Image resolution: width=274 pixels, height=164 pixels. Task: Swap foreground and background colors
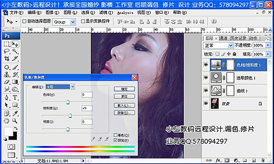[16, 128]
